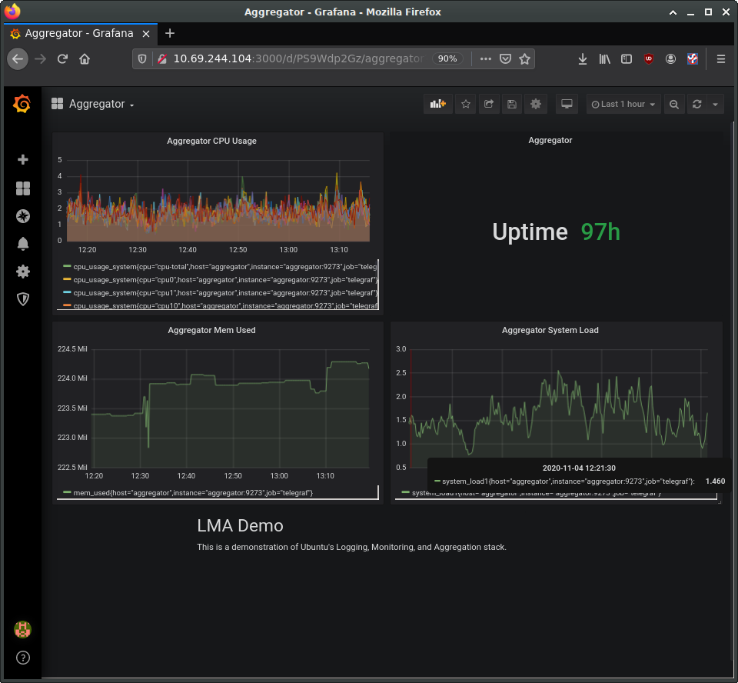Open the Dashboards menu in sidebar
738x683 pixels.
coord(22,188)
